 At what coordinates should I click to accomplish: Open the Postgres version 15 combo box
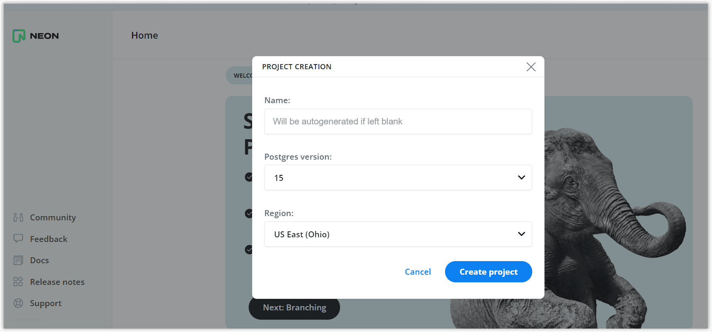pyautogui.click(x=398, y=177)
